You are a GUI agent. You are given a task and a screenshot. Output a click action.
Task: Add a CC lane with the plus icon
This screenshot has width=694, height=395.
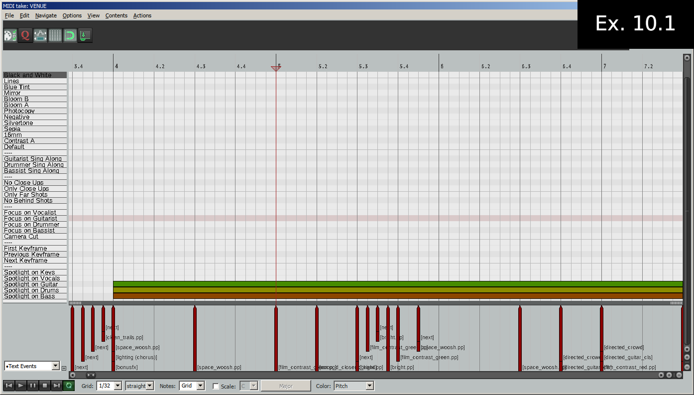point(64,368)
